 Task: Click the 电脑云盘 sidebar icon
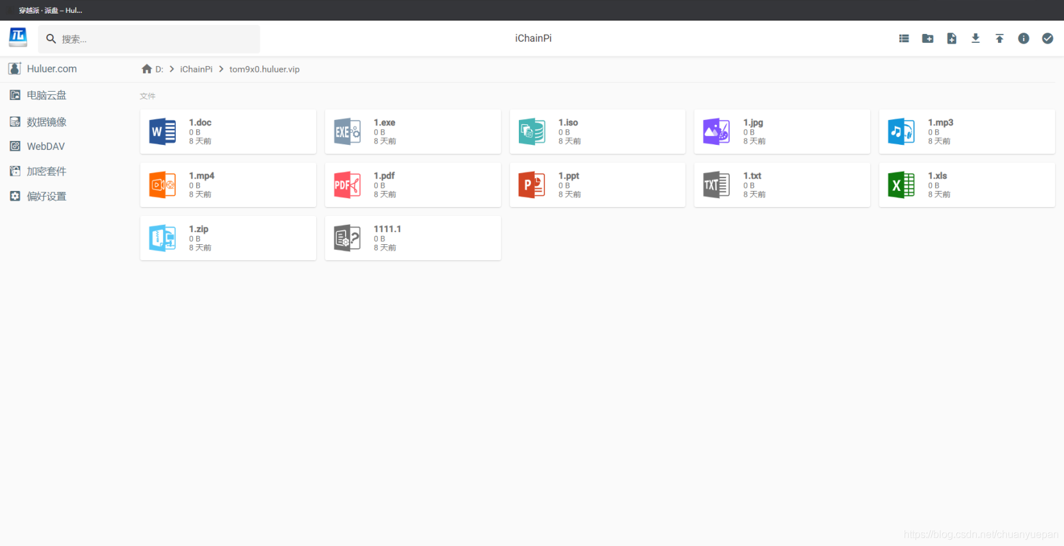[15, 95]
